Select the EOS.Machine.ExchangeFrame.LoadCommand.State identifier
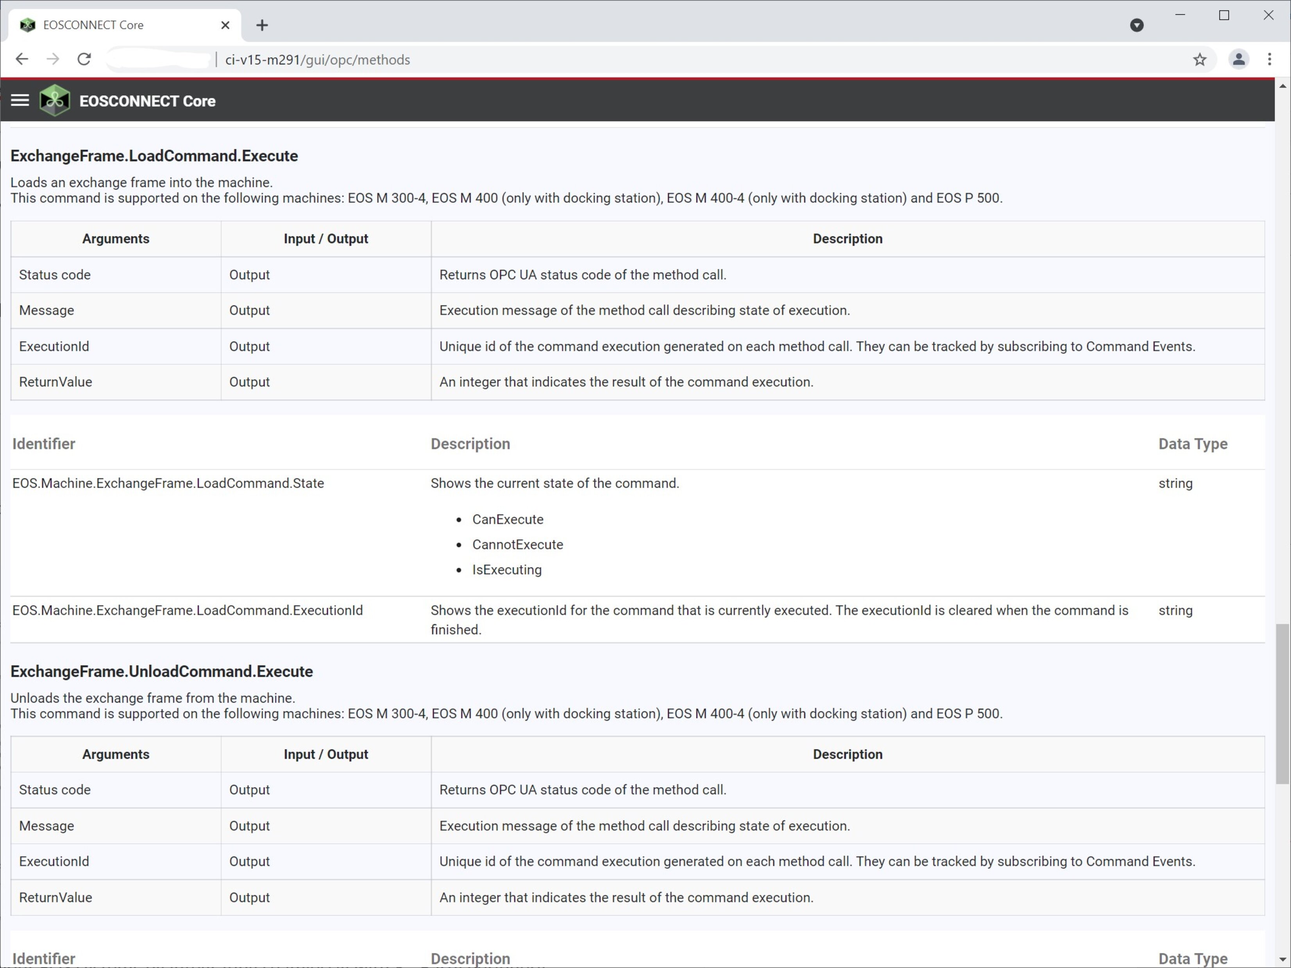This screenshot has height=968, width=1291. pos(168,483)
